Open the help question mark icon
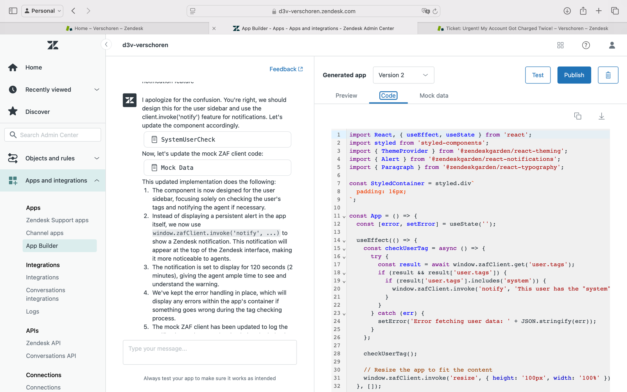 pyautogui.click(x=586, y=45)
